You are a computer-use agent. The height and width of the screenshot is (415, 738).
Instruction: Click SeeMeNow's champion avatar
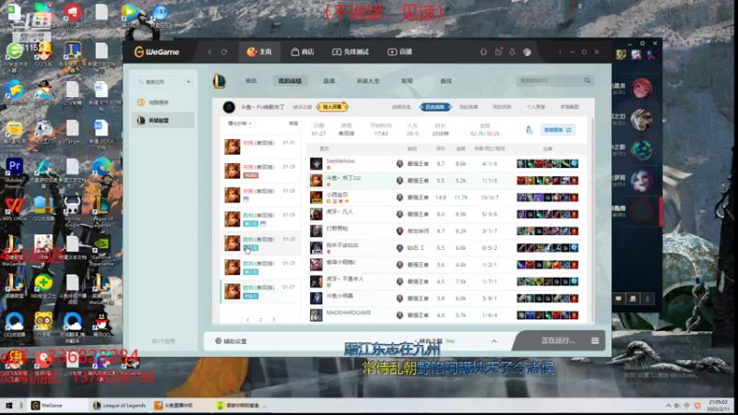315,164
